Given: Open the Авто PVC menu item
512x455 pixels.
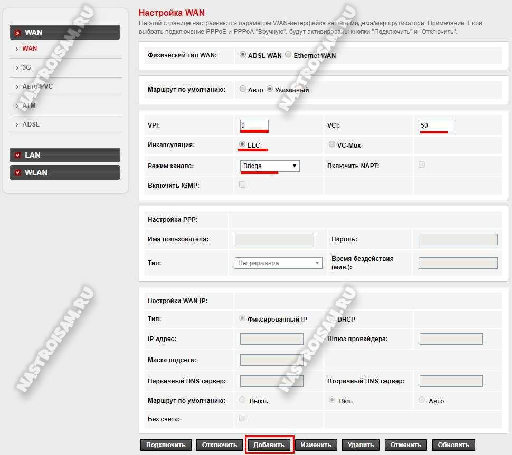Looking at the screenshot, I should (37, 86).
